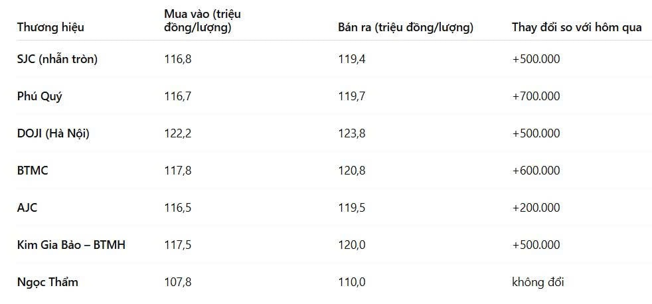Select Kim Gia Bảo sell price 120,0
Viewport: 652px width, 304px height.
click(352, 245)
